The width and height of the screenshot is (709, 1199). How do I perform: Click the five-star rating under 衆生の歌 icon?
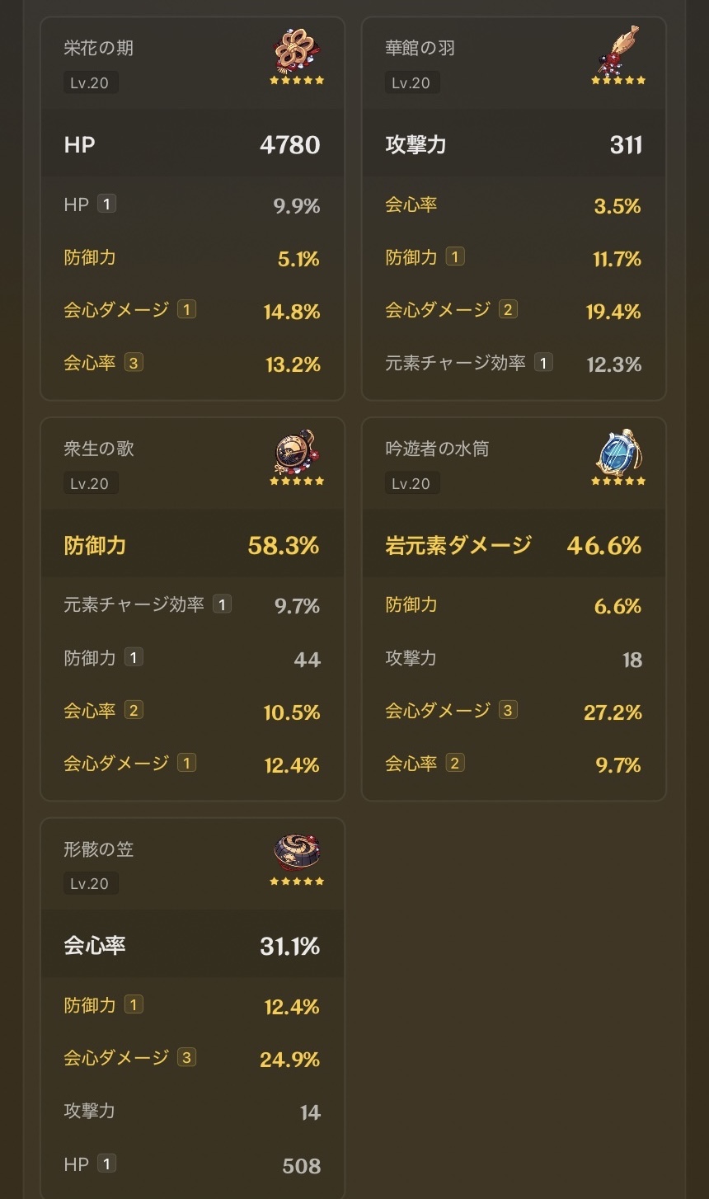pos(297,481)
